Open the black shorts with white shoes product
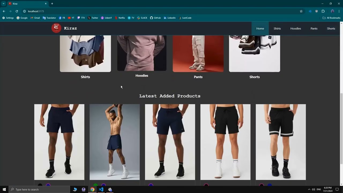 pos(225,142)
